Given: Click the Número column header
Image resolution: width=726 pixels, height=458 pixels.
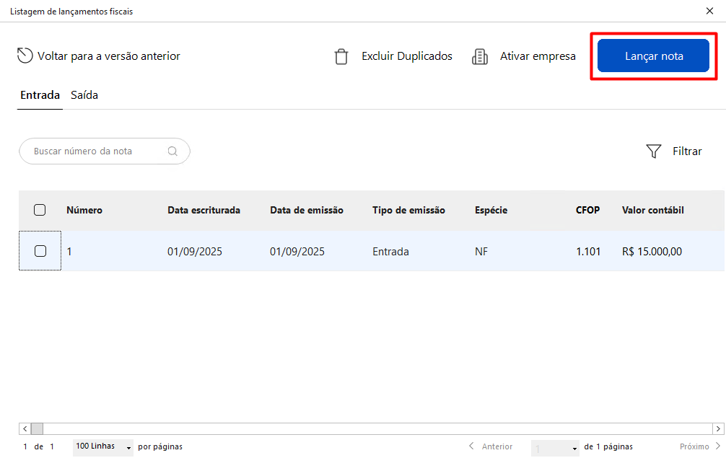Looking at the screenshot, I should (x=84, y=210).
